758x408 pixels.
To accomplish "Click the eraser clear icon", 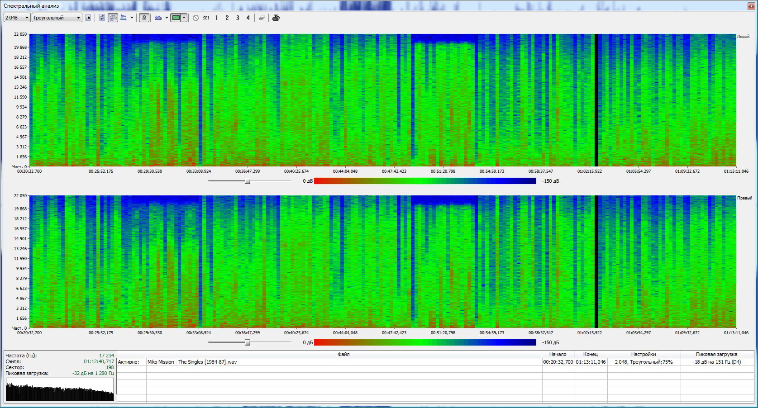I will (262, 18).
